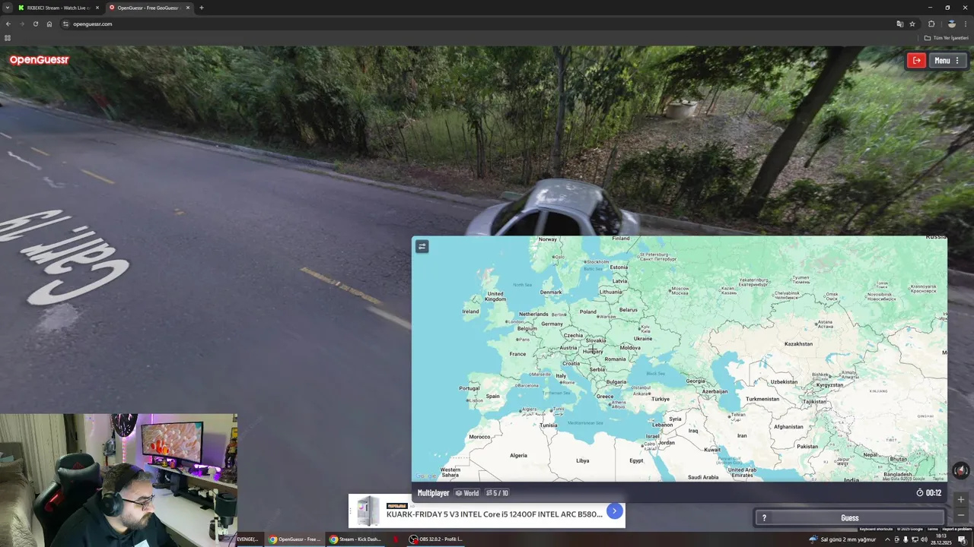Open the taskbar clock and date
The width and height of the screenshot is (974, 547).
coord(941,539)
